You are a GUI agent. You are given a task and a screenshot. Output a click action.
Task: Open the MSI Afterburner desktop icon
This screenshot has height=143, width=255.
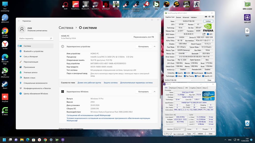[x=5, y=72]
